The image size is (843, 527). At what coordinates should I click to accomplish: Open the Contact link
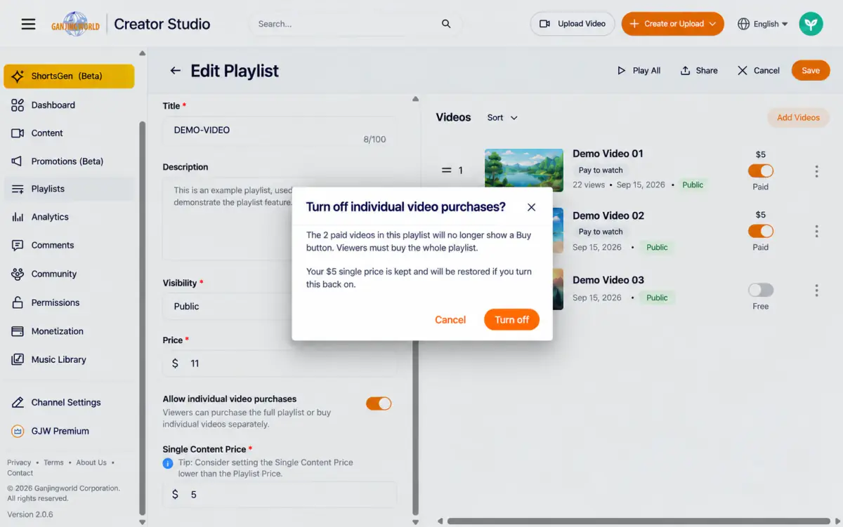click(x=20, y=473)
